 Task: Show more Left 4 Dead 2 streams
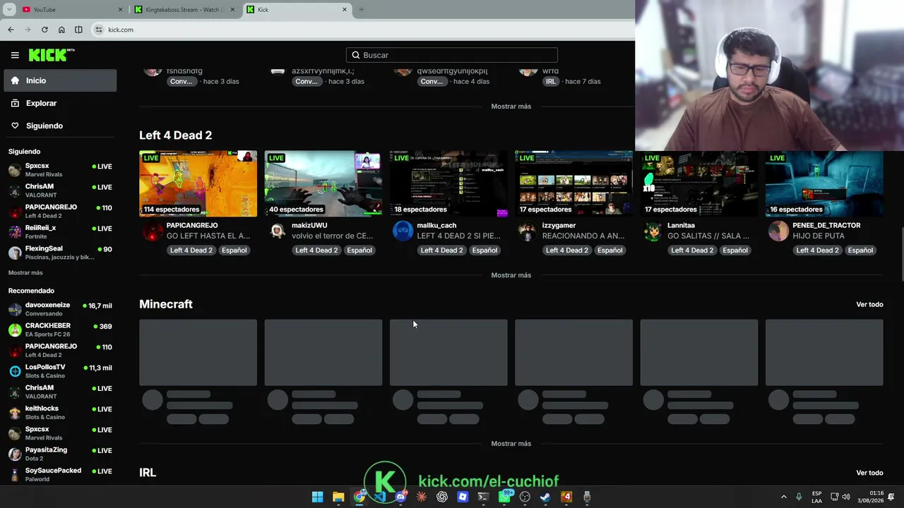click(x=511, y=275)
